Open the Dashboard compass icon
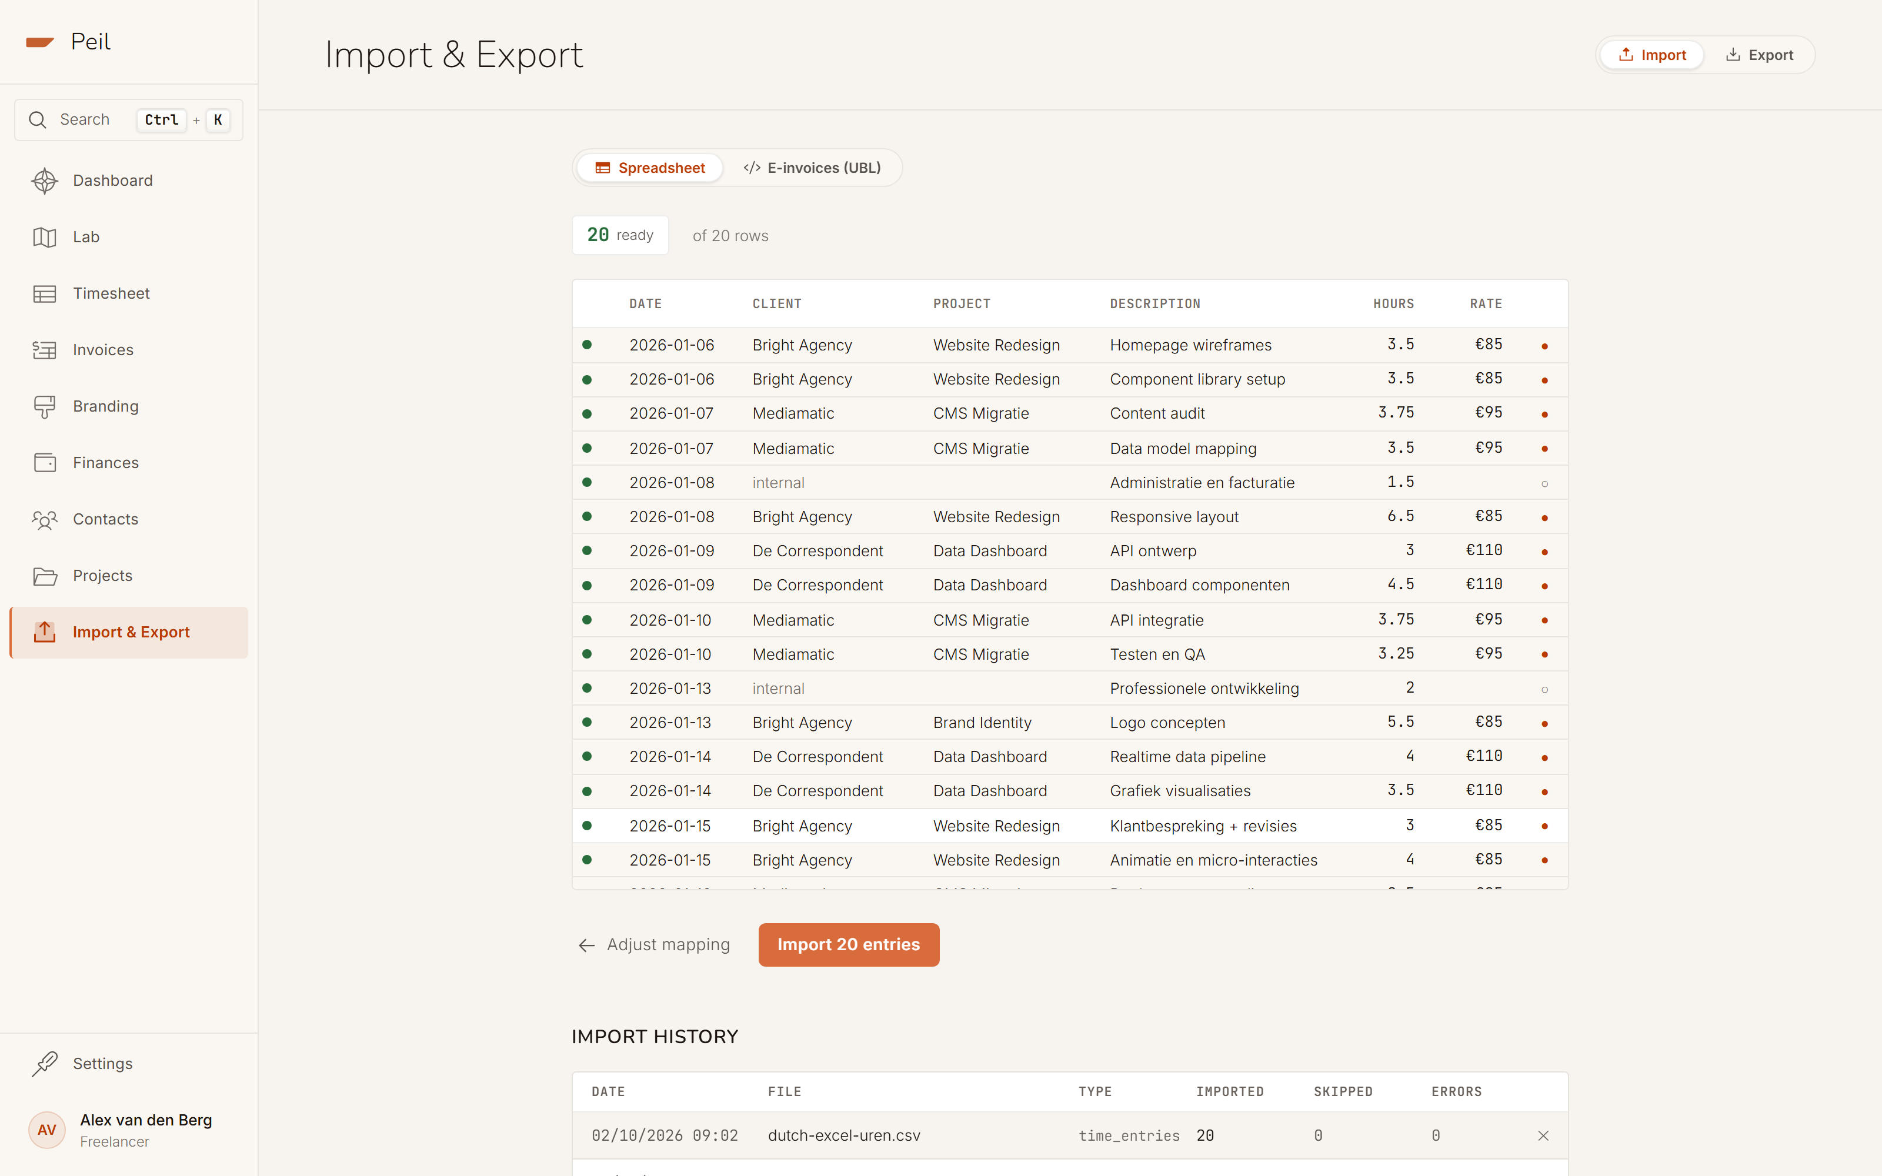This screenshot has height=1176, width=1882. point(44,181)
